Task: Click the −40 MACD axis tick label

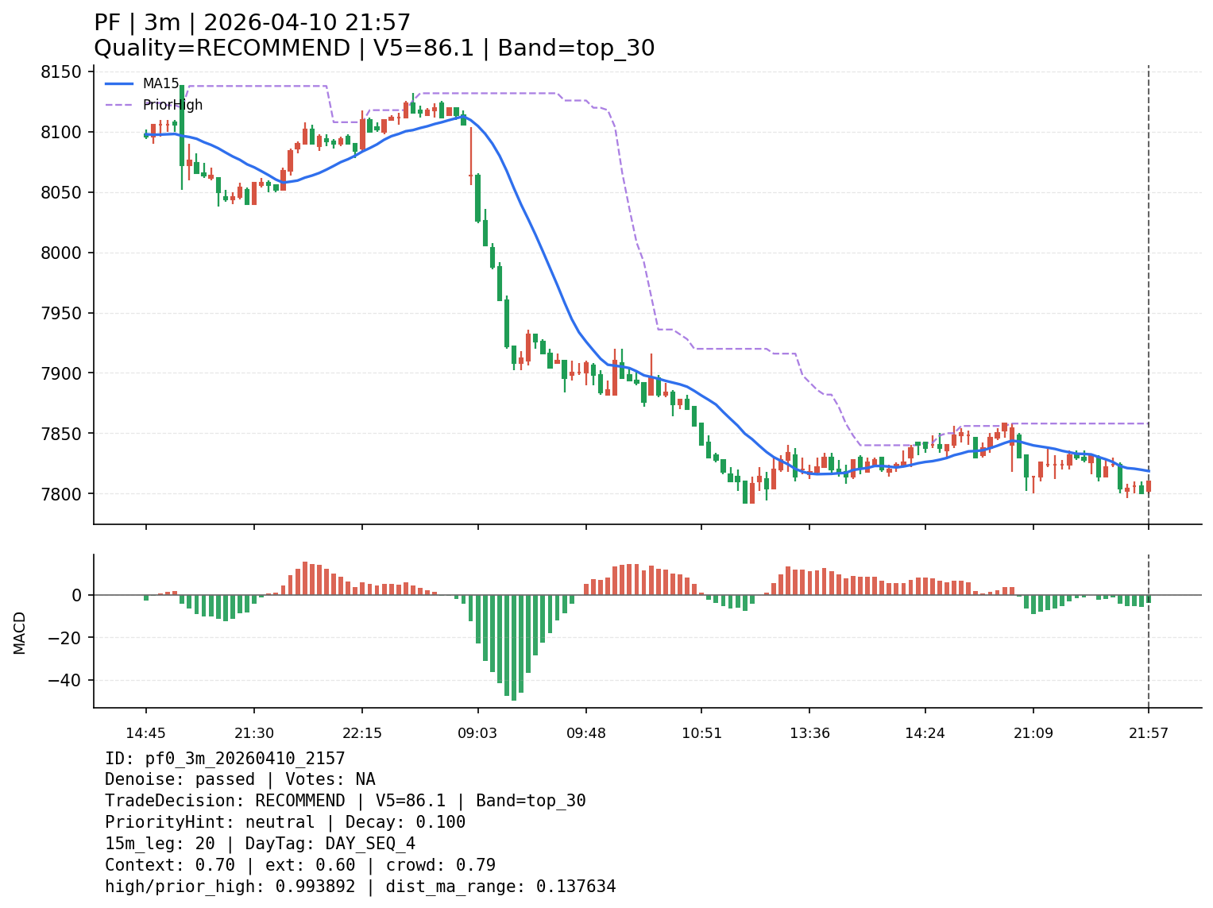Action: click(65, 680)
